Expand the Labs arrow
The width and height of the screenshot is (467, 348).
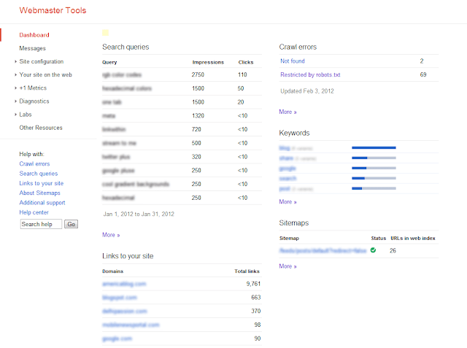(x=15, y=115)
